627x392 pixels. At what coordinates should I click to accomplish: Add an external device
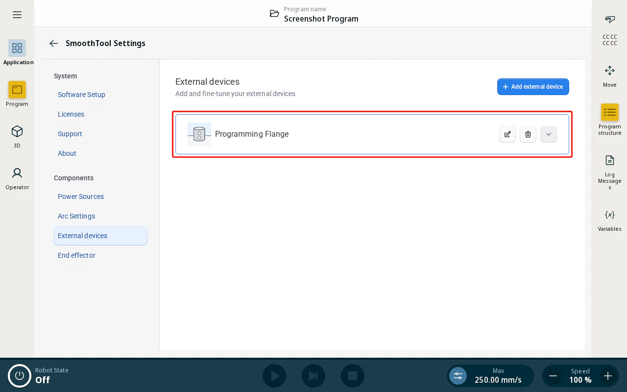pos(533,87)
